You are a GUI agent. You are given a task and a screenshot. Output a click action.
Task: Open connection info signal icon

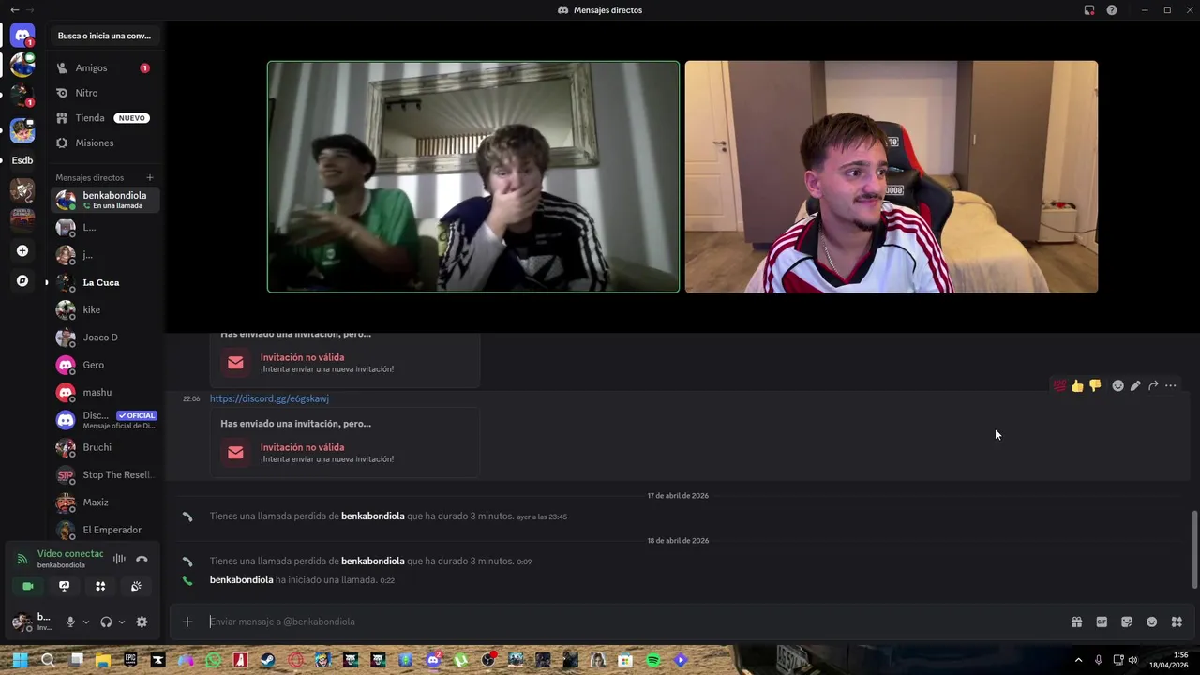[22, 559]
